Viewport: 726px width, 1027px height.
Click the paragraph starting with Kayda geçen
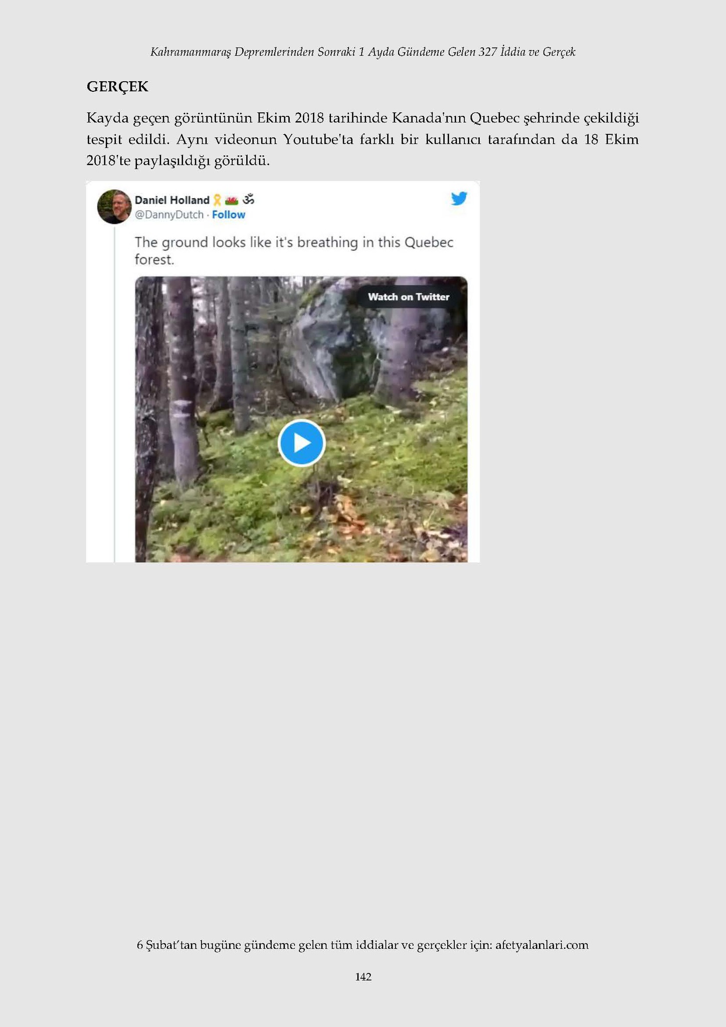(x=362, y=139)
